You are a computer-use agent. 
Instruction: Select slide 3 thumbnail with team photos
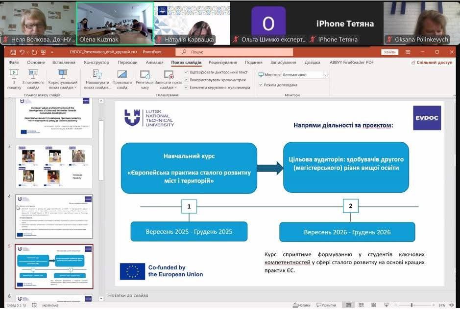click(x=54, y=167)
